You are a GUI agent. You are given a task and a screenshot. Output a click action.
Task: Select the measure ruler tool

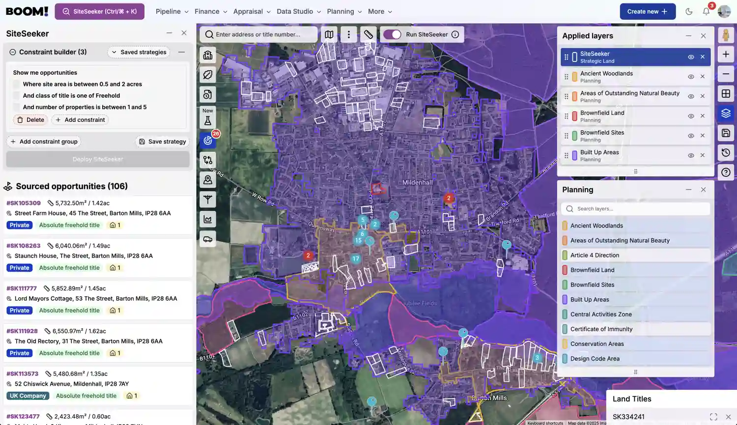[368, 34]
